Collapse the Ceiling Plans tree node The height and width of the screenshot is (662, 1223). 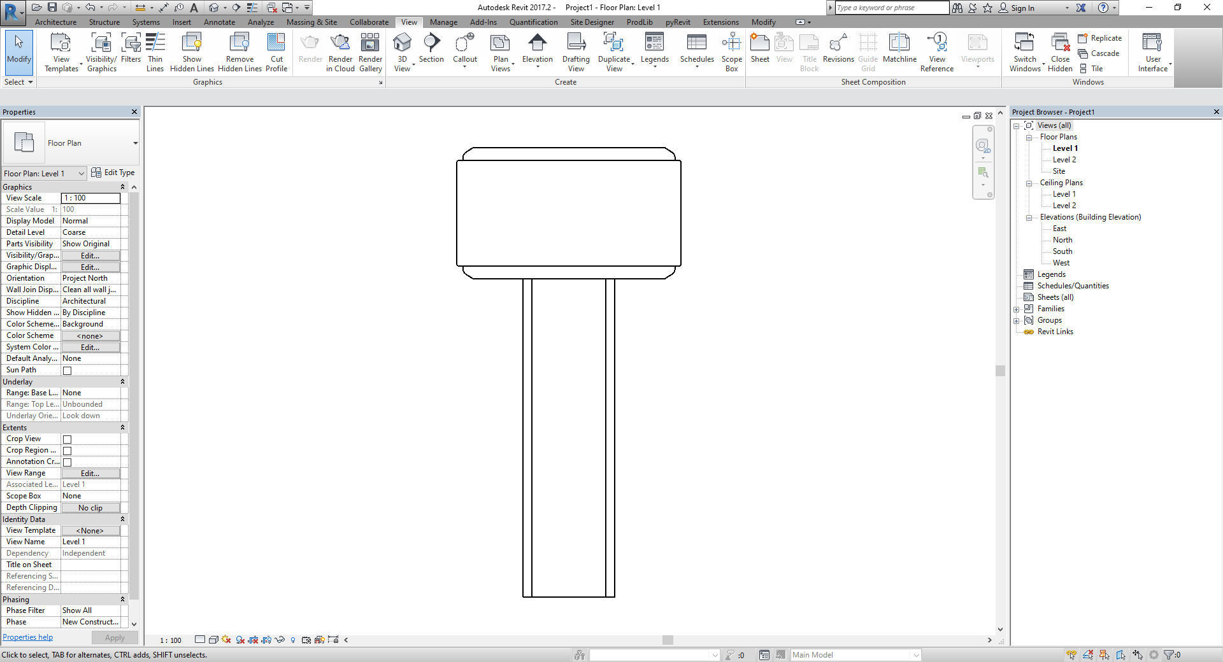point(1029,183)
